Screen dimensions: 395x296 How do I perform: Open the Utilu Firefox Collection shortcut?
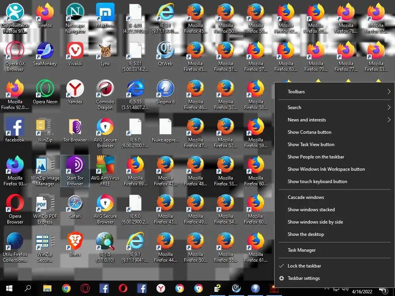click(15, 247)
